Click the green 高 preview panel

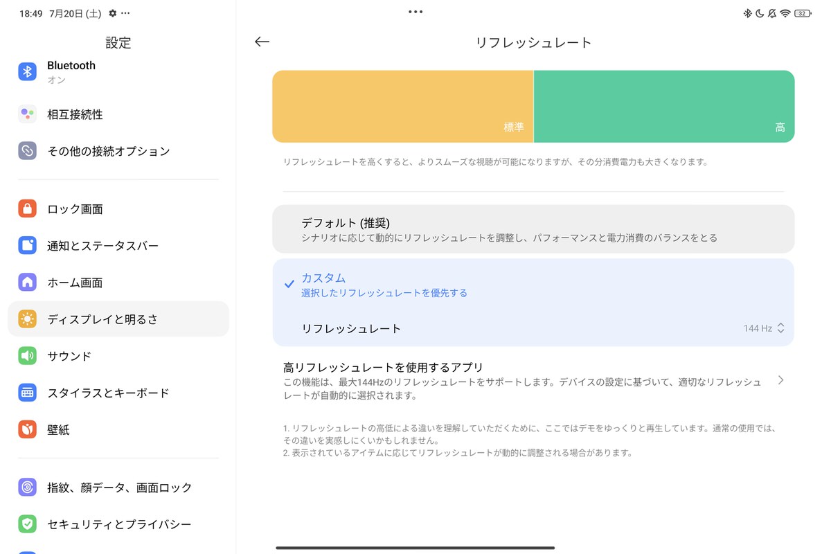[x=663, y=106]
